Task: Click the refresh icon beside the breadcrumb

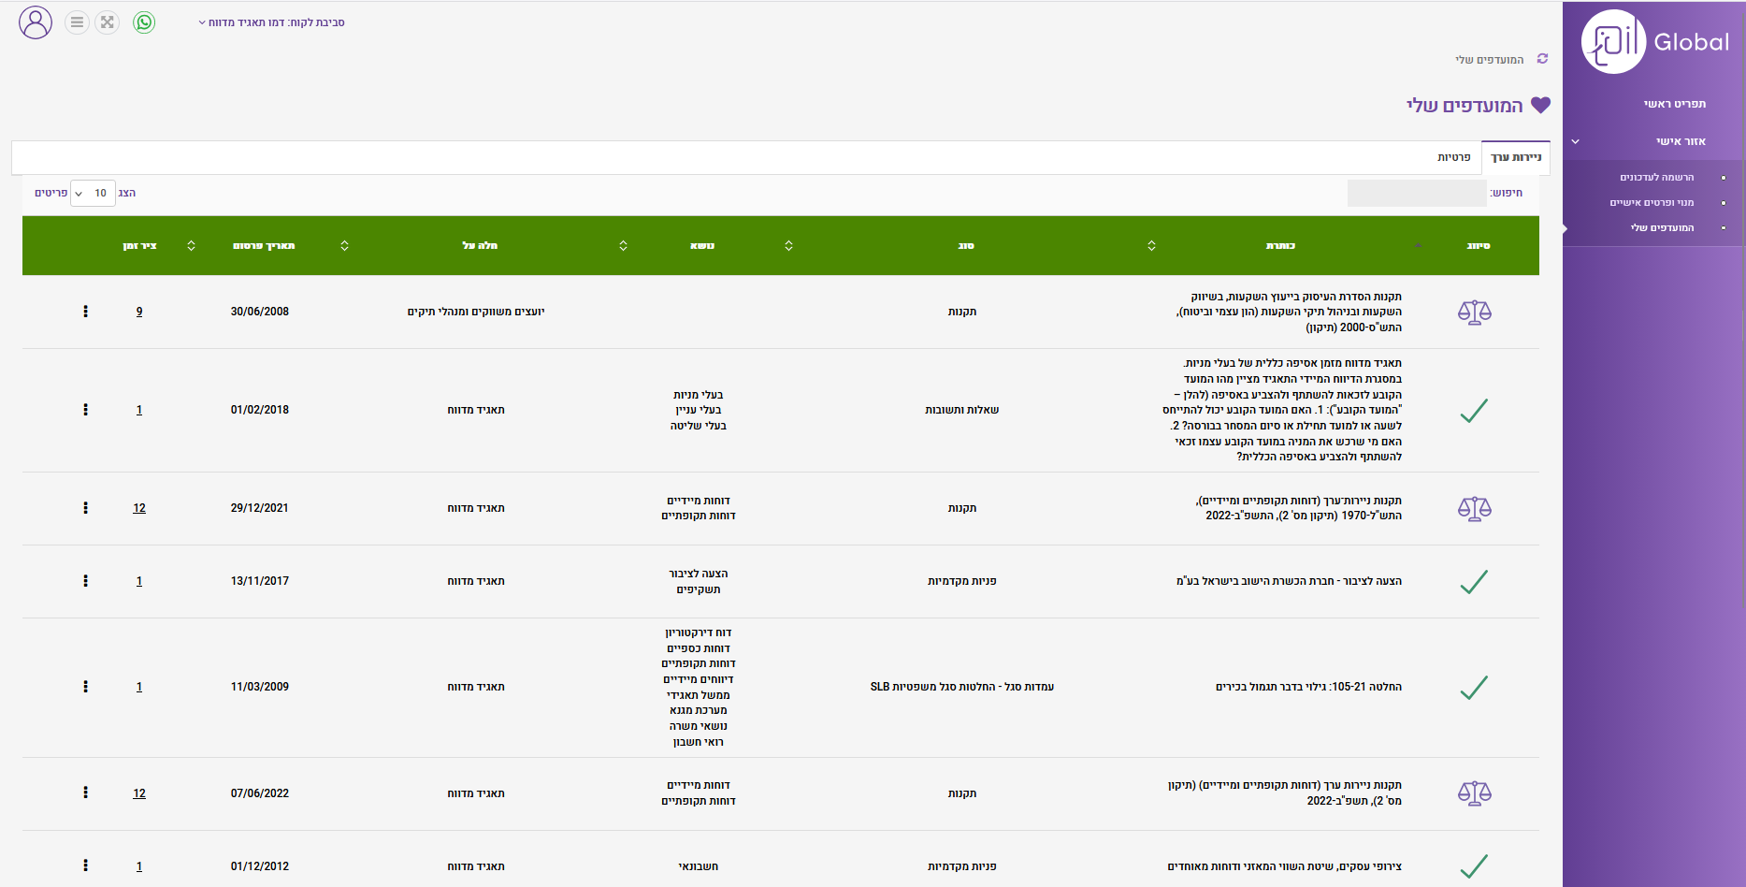Action: [x=1542, y=59]
